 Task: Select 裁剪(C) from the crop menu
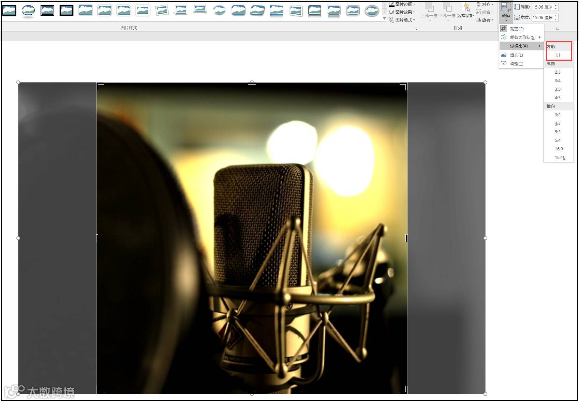coord(521,29)
